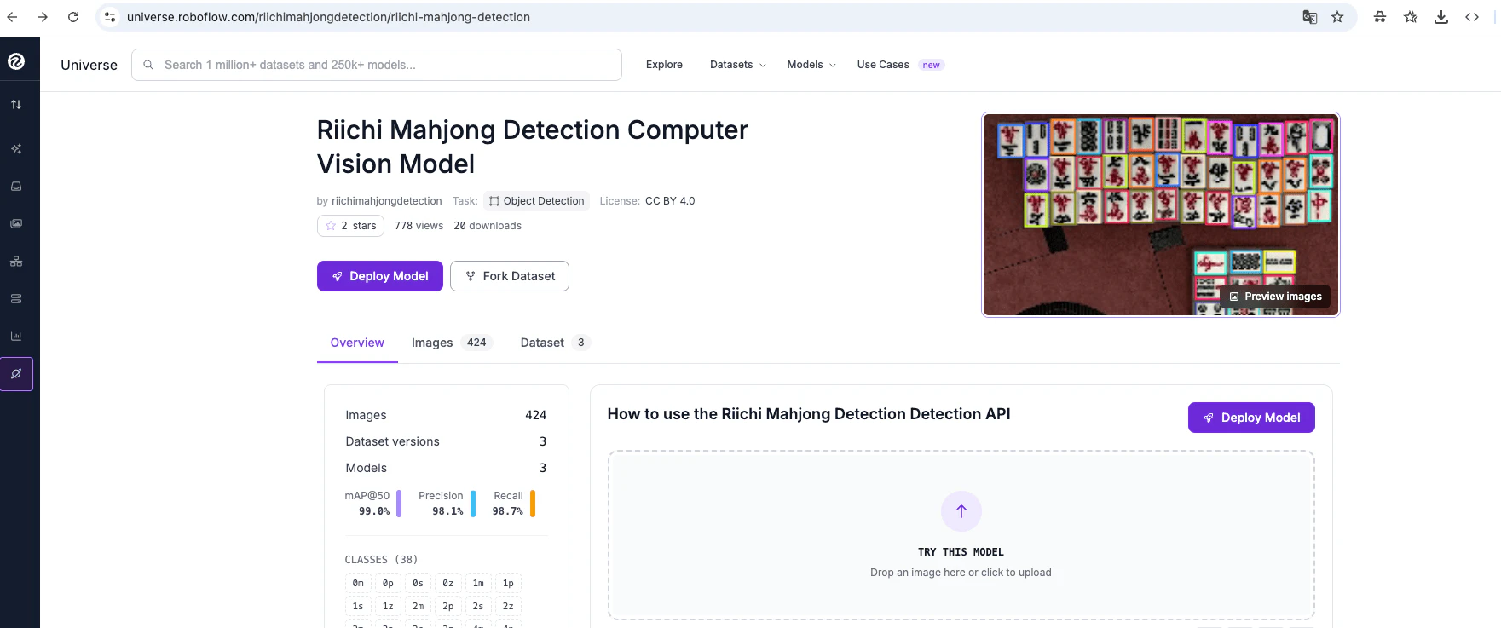Click the CC BY 4.0 license text
This screenshot has height=628, width=1501.
pos(670,201)
